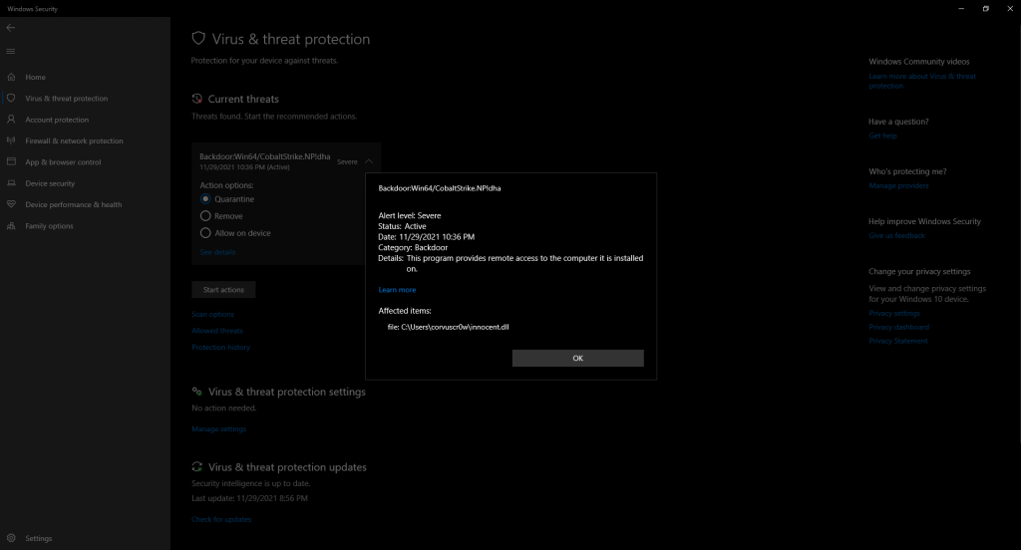Click the Firewall & network protection icon
Viewport: 1021px width, 550px height.
[11, 140]
